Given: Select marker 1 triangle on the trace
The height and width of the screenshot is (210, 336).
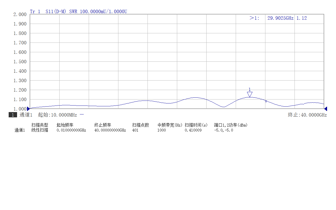Looking at the screenshot, I should coord(250,94).
